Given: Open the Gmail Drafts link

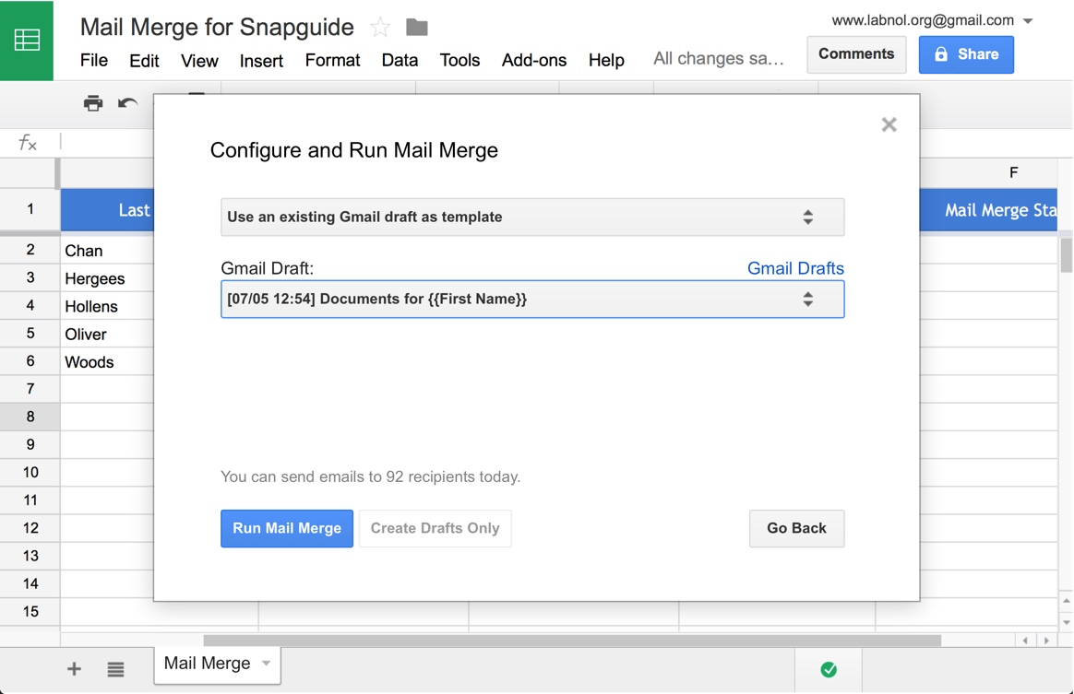Looking at the screenshot, I should click(795, 268).
